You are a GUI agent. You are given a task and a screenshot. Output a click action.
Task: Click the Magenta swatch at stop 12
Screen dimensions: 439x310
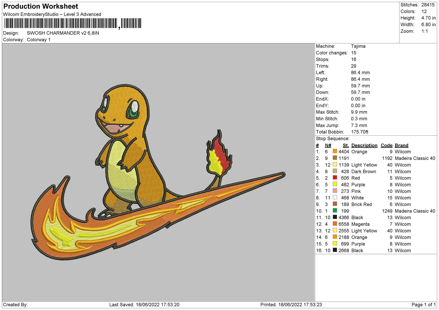tap(335, 224)
